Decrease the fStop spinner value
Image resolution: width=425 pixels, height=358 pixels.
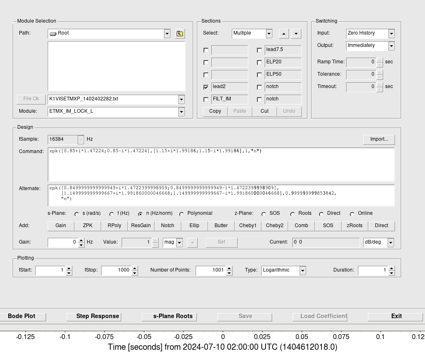(x=135, y=272)
